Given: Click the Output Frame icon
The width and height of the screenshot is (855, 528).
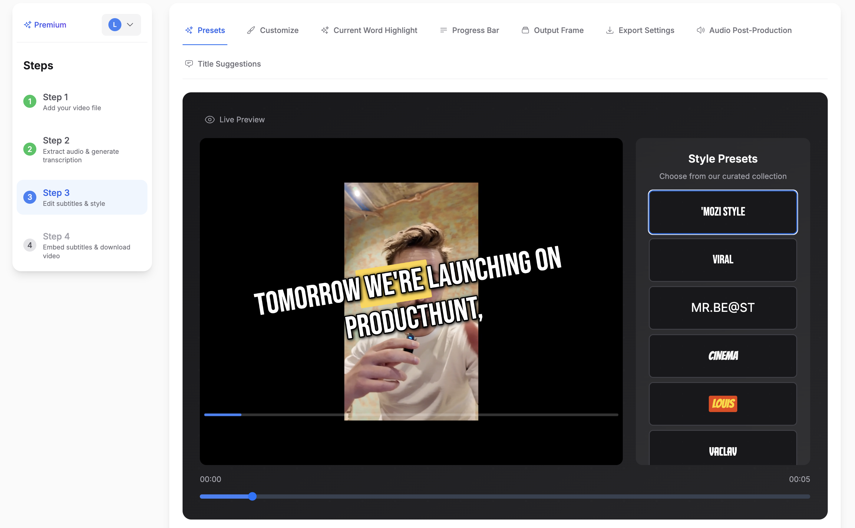Looking at the screenshot, I should [x=525, y=30].
